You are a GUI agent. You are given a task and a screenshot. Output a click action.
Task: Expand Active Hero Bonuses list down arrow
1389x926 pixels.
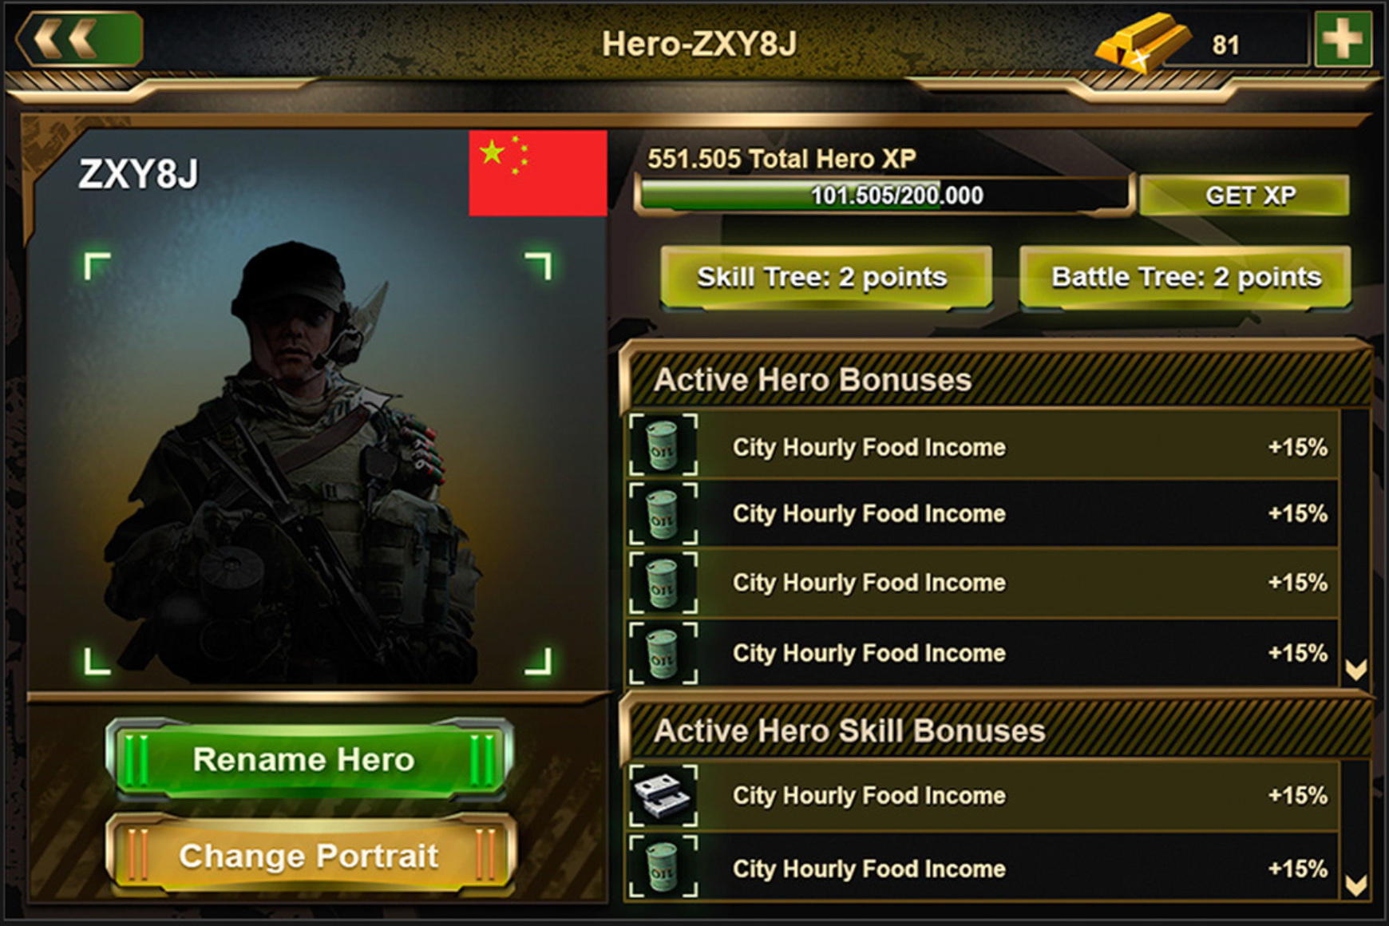pyautogui.click(x=1355, y=669)
